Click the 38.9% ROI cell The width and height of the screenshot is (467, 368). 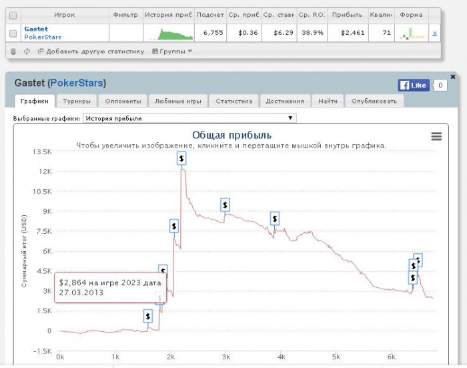[x=312, y=33]
